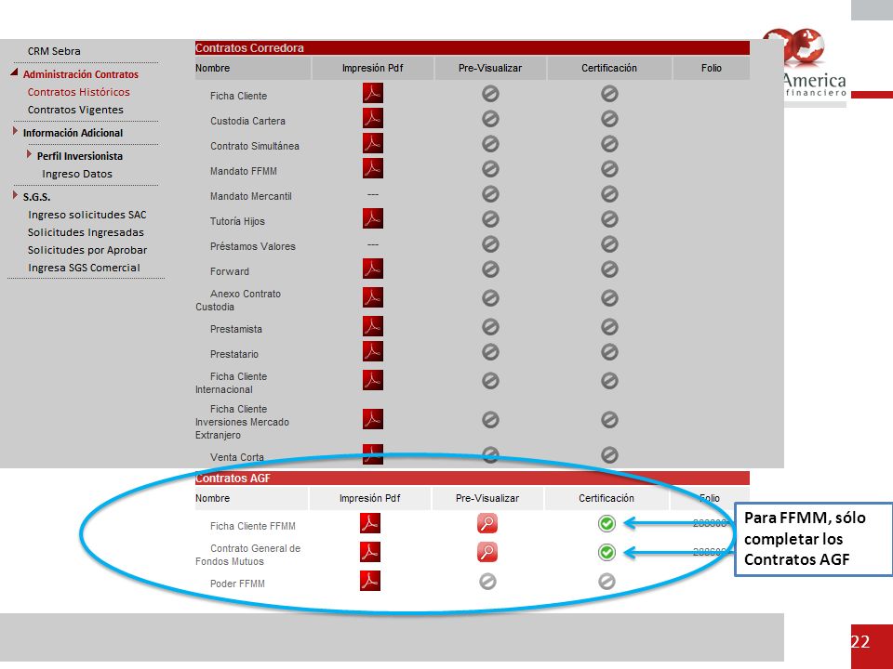
Task: Expand the S.G.S. menu arrow
Action: tap(16, 195)
